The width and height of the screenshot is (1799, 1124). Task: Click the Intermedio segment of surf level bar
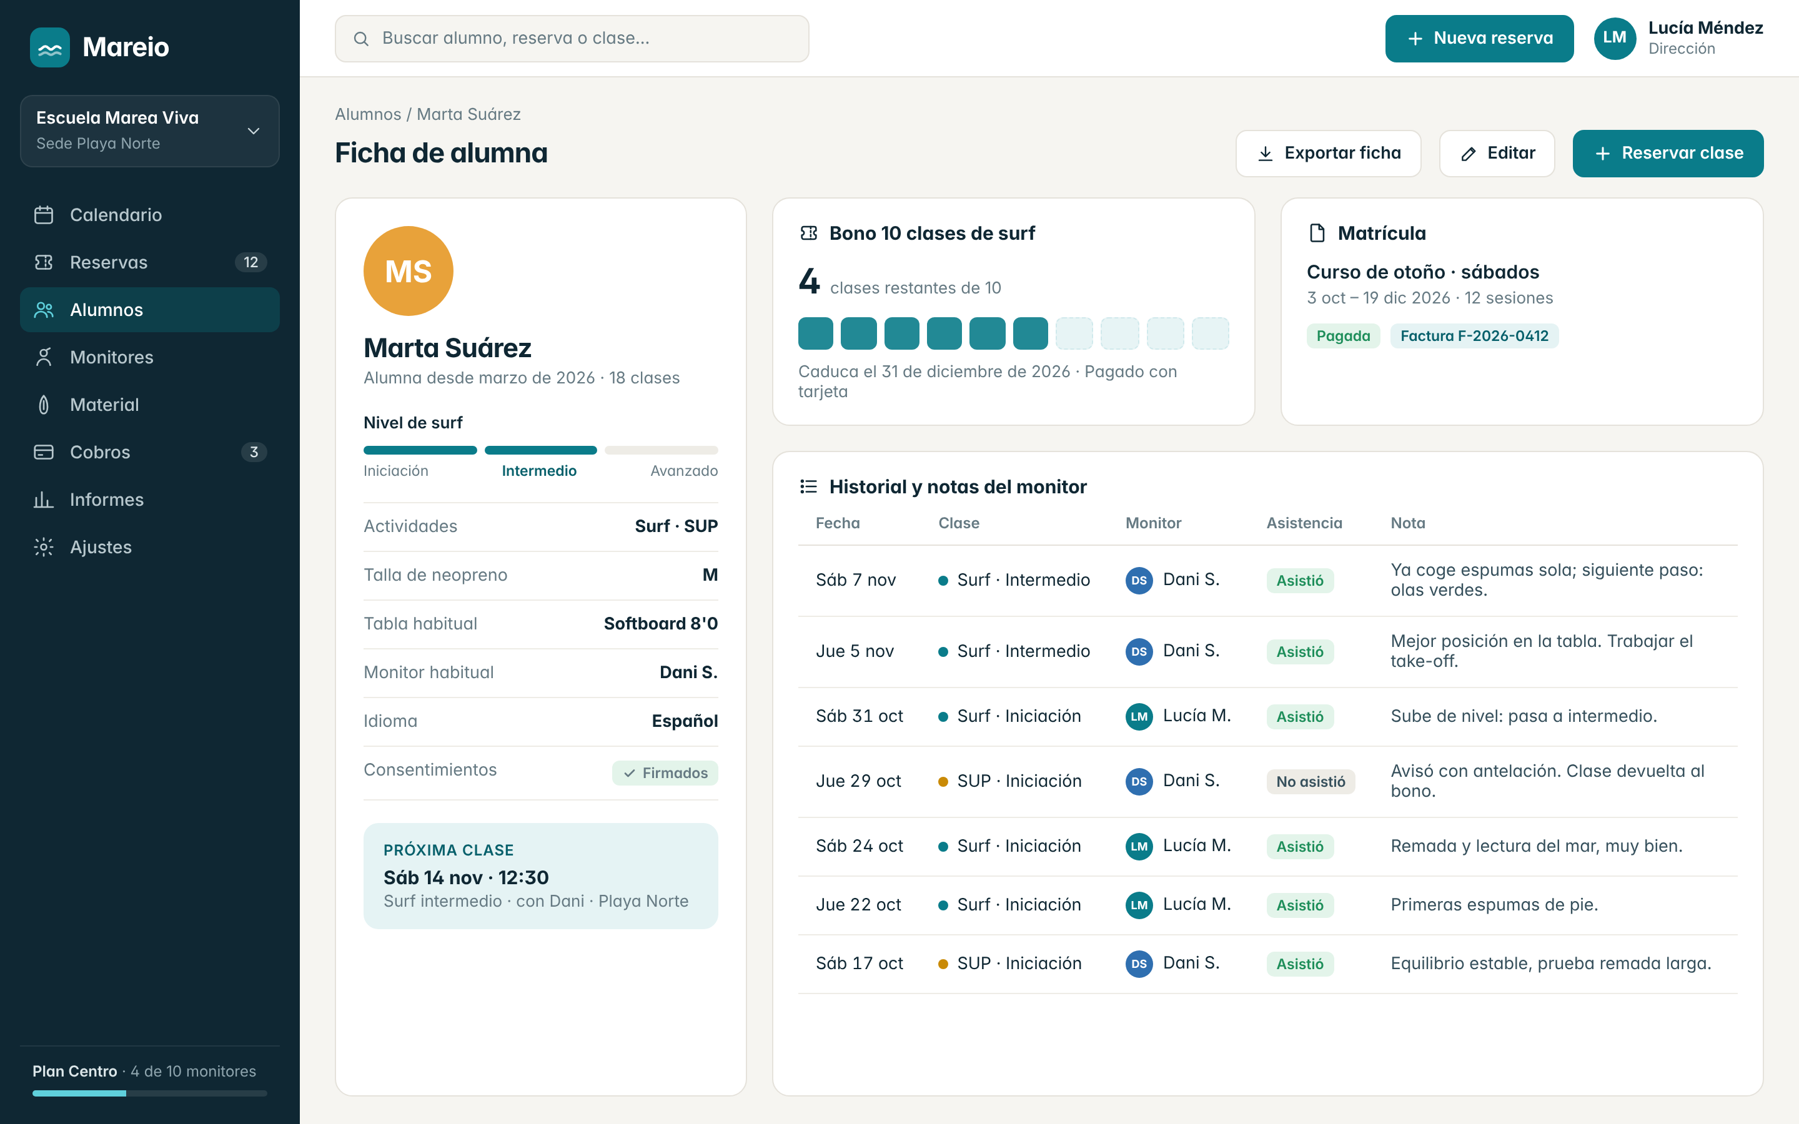tap(540, 450)
